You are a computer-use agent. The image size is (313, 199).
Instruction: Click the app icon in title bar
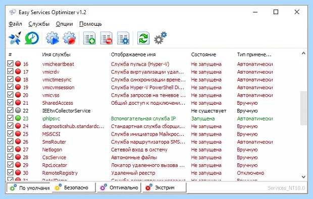13,12
